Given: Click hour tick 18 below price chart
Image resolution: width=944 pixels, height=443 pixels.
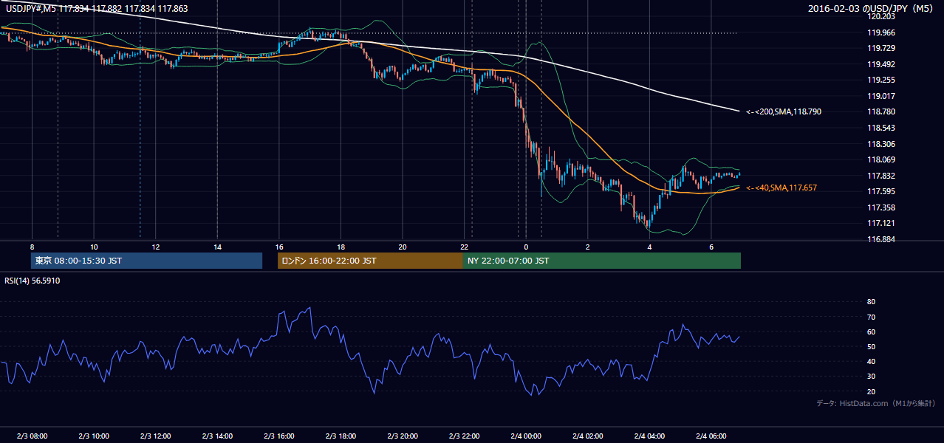Looking at the screenshot, I should point(341,246).
